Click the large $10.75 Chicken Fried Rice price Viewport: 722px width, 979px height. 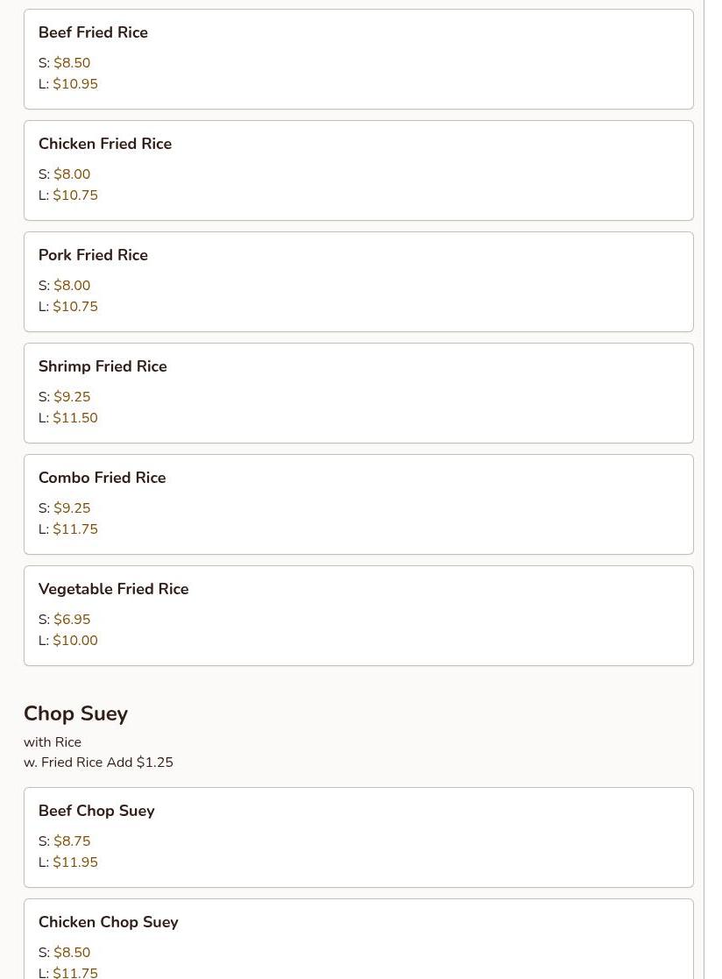coord(75,195)
